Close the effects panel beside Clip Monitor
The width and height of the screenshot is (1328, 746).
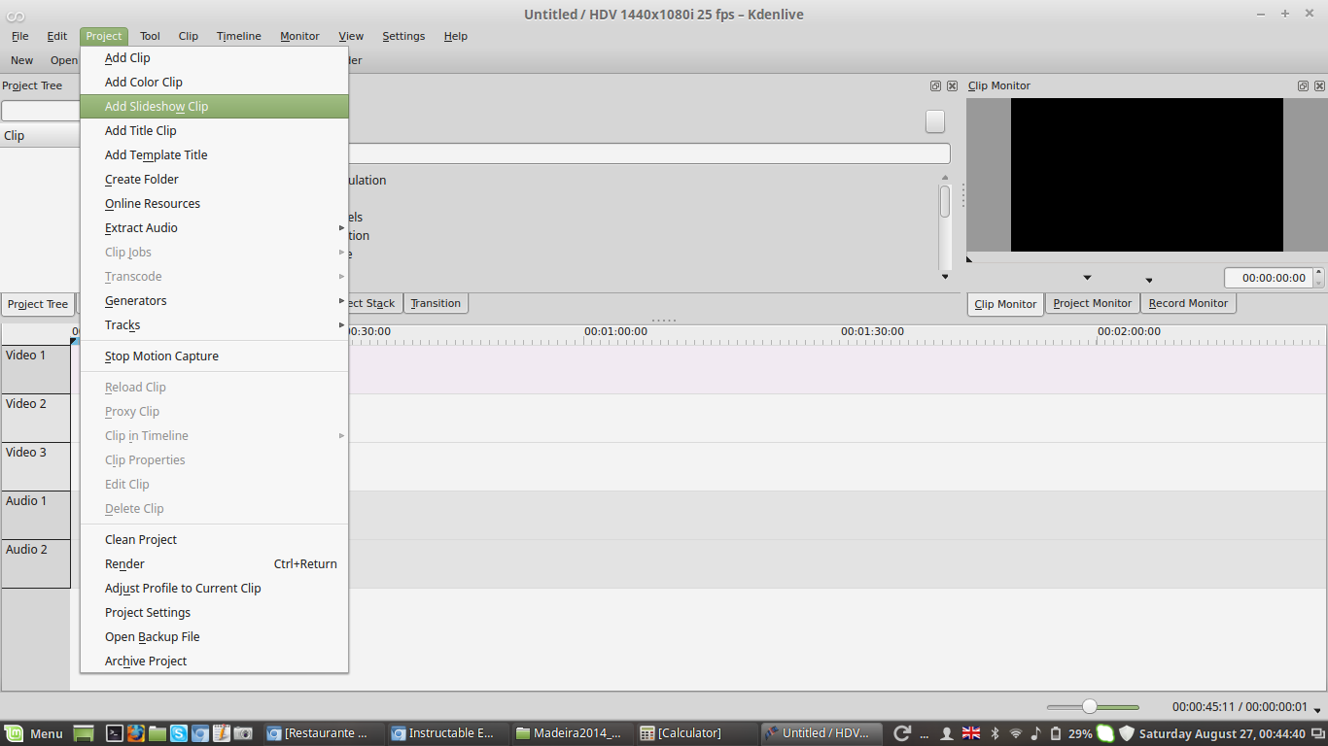(952, 85)
